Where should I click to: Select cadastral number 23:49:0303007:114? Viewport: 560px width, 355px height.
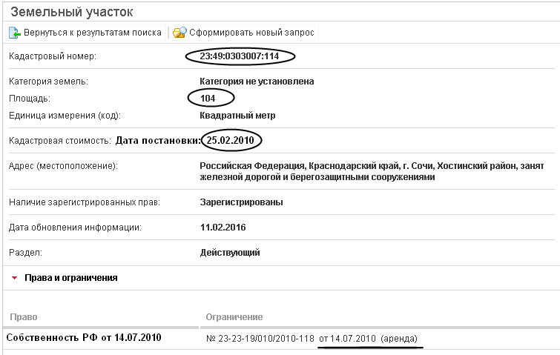(241, 56)
